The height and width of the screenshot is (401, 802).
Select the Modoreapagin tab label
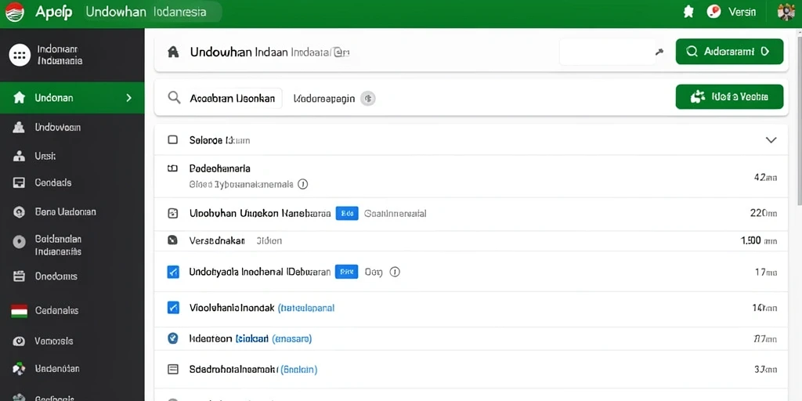(x=324, y=99)
